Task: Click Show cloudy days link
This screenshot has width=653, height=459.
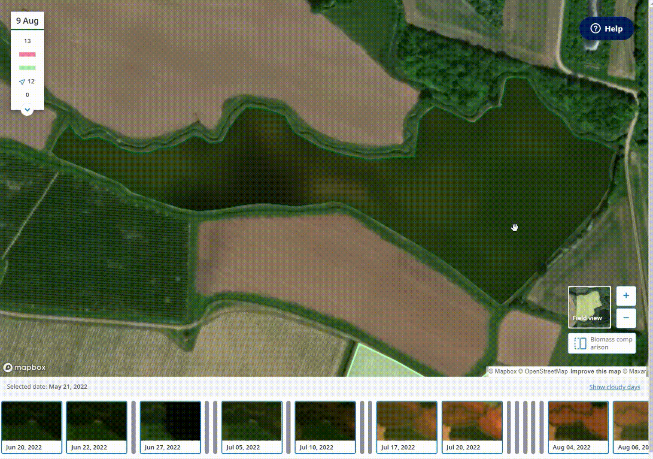Action: [614, 387]
